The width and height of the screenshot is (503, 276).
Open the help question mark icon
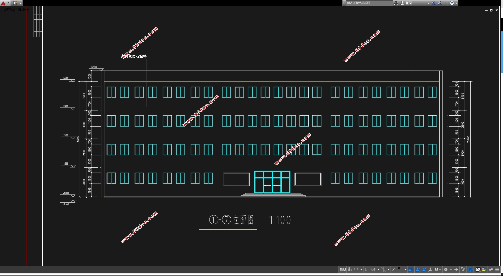(x=452, y=3)
